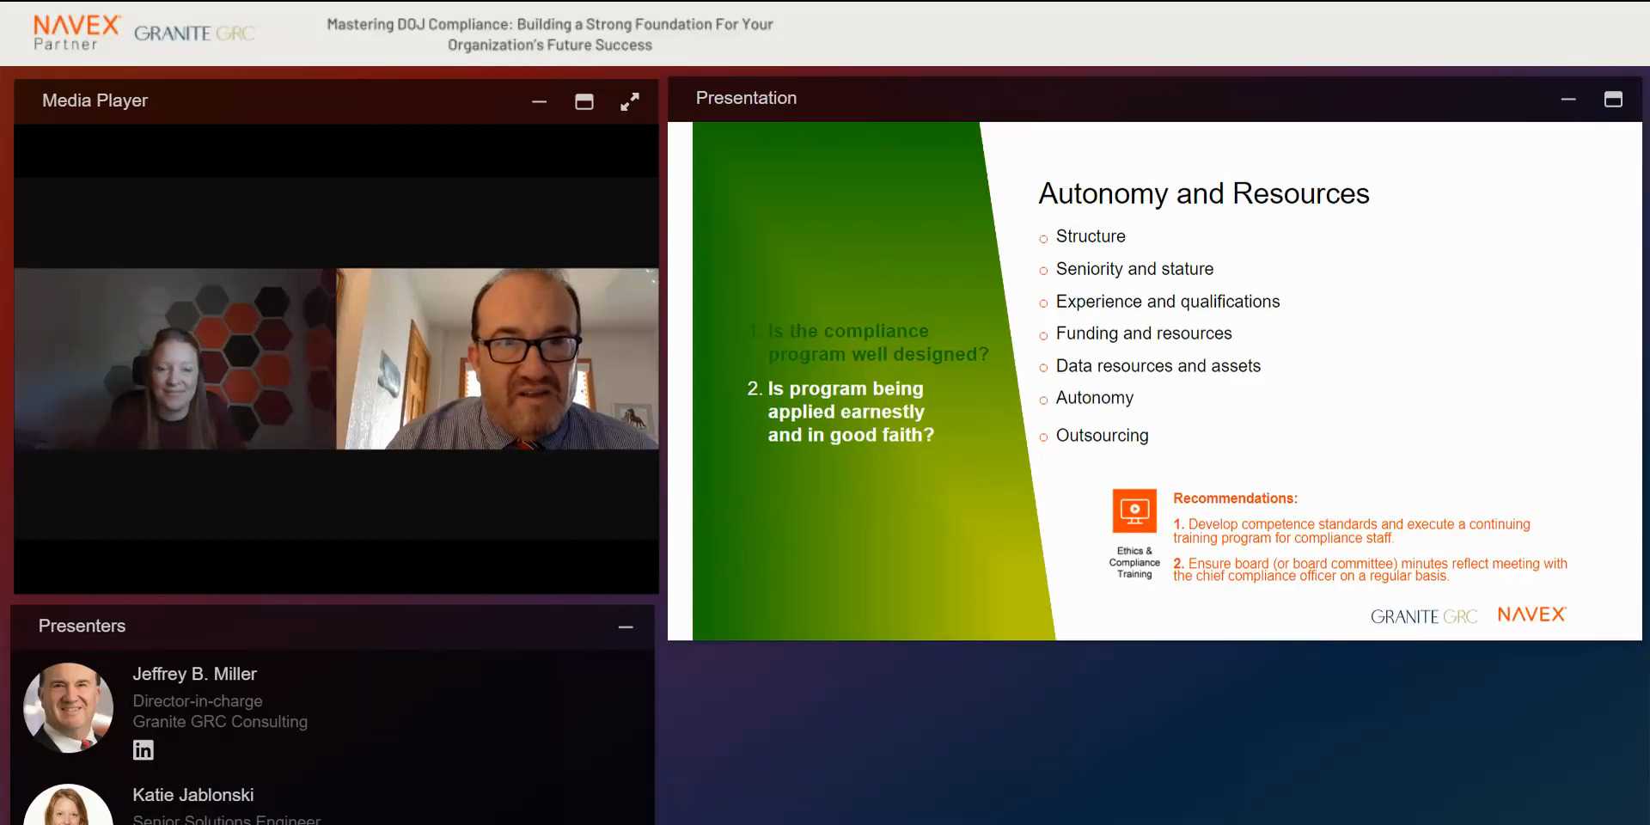Click the woman's video feed in Media Player
The height and width of the screenshot is (825, 1650).
(175, 358)
